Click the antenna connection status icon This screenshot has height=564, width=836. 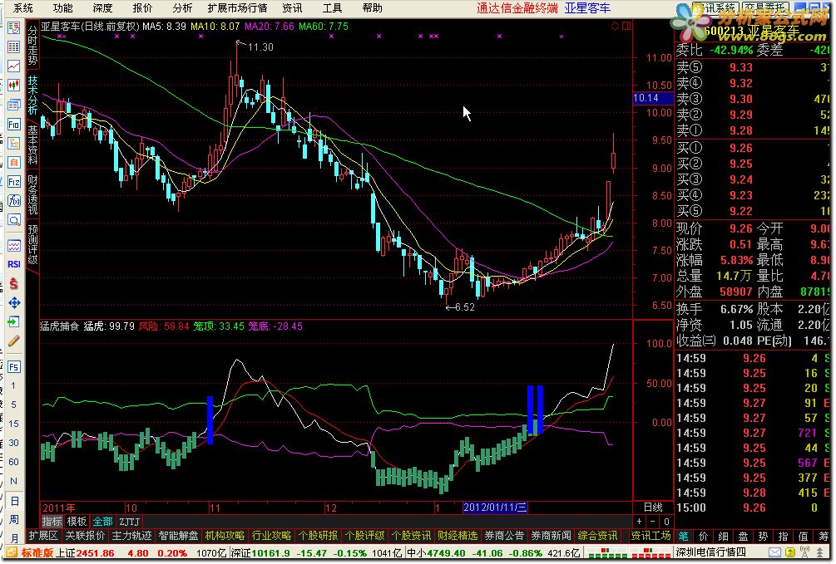click(805, 553)
